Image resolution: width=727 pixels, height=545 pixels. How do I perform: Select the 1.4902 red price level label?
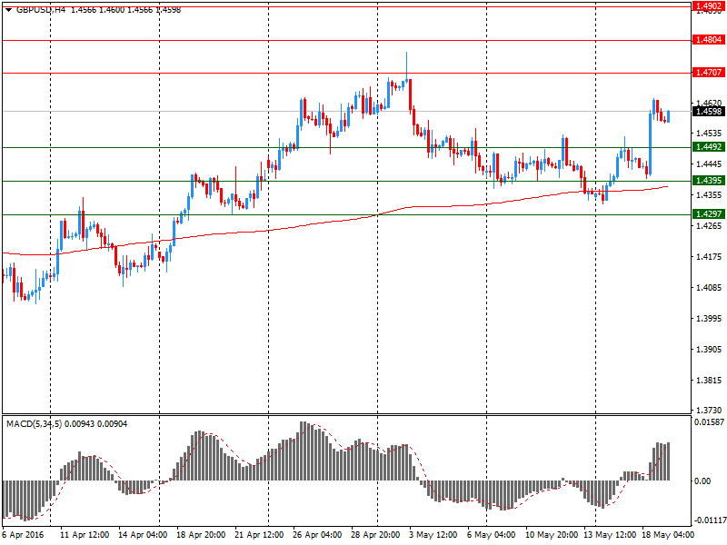[709, 6]
